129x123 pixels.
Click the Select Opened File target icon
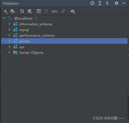[x=92, y=3]
